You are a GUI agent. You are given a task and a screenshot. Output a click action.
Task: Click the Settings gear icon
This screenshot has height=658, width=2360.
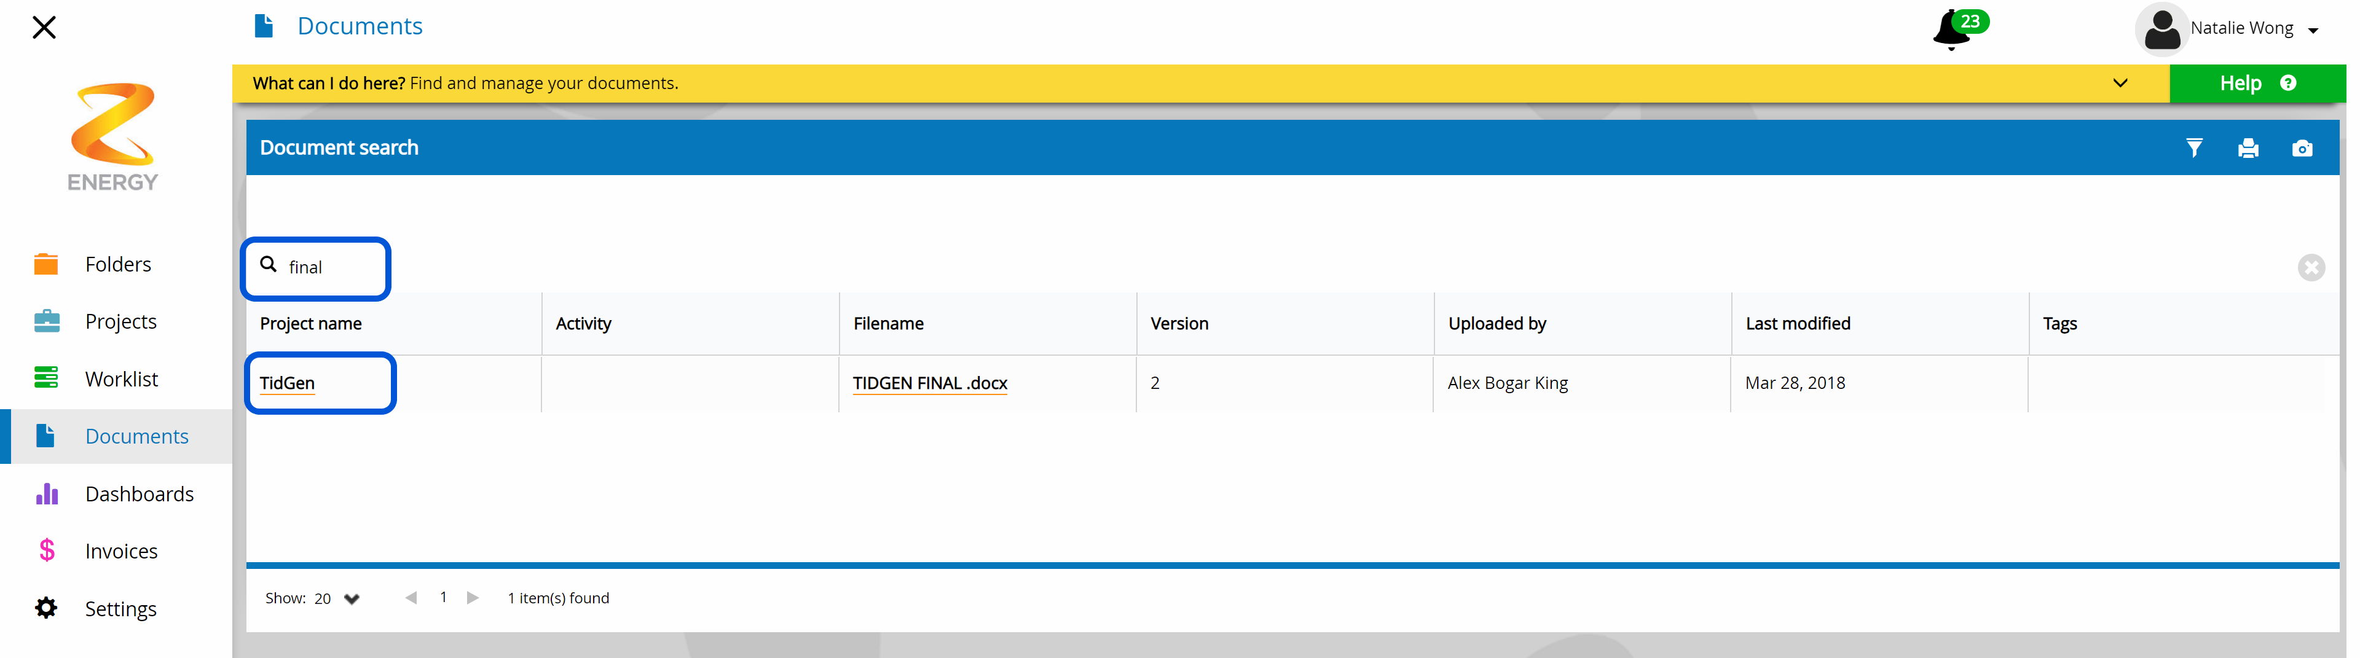click(x=46, y=608)
